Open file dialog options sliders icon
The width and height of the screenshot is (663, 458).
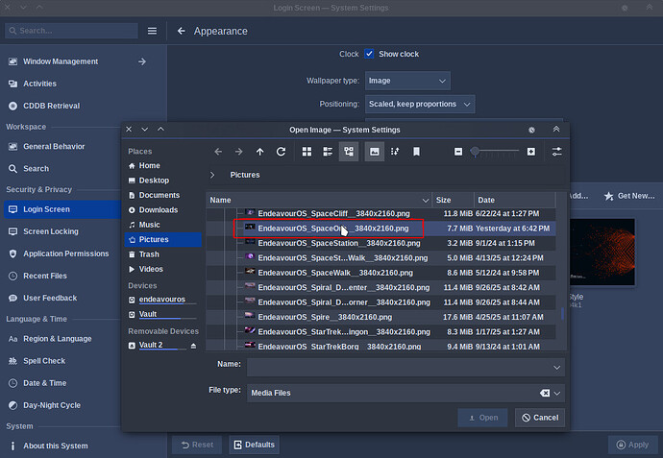(x=557, y=152)
